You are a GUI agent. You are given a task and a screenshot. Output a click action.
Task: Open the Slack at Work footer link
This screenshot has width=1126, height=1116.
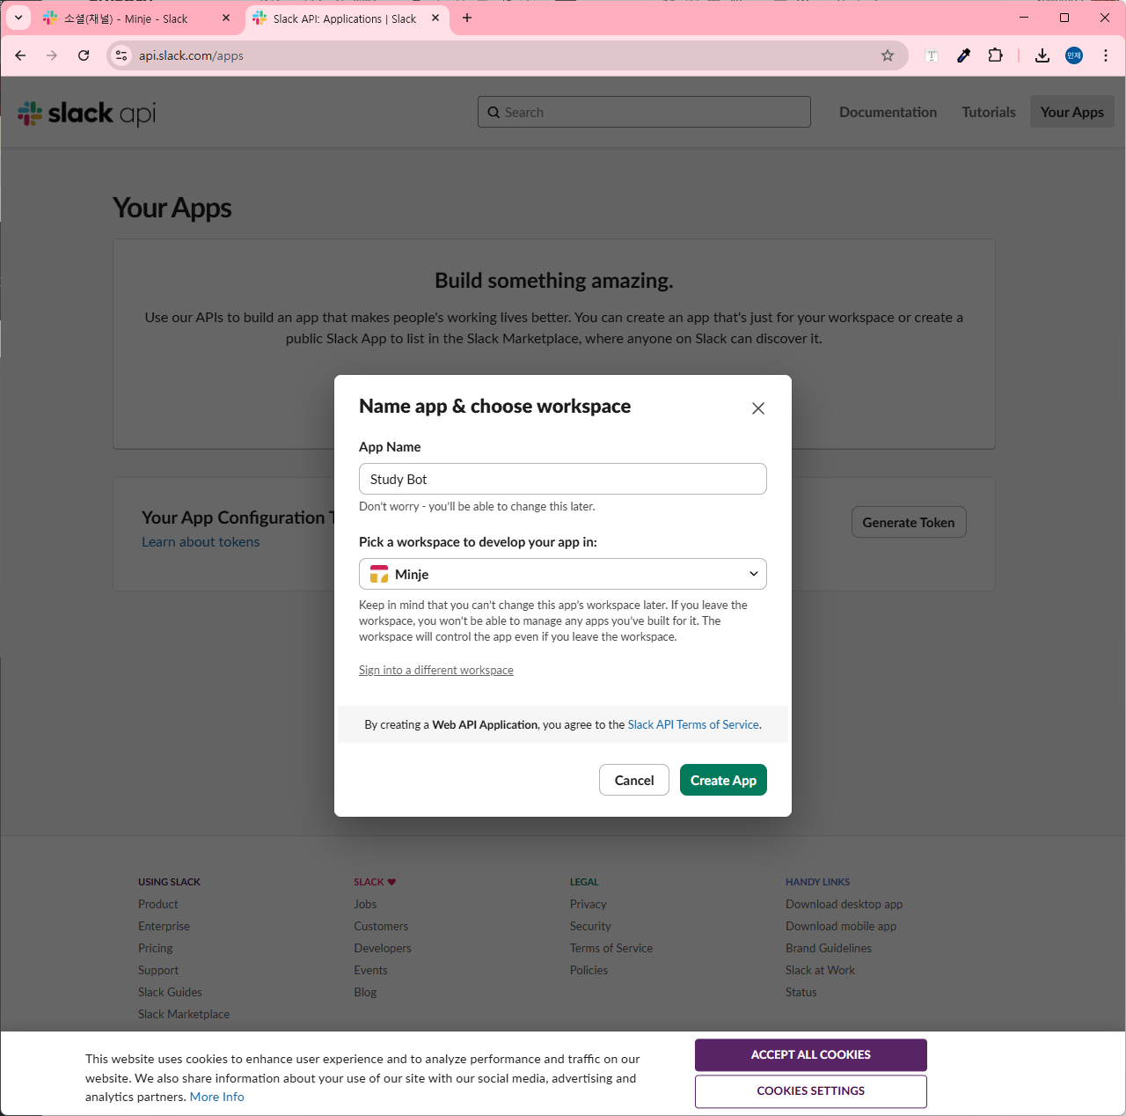pos(820,970)
